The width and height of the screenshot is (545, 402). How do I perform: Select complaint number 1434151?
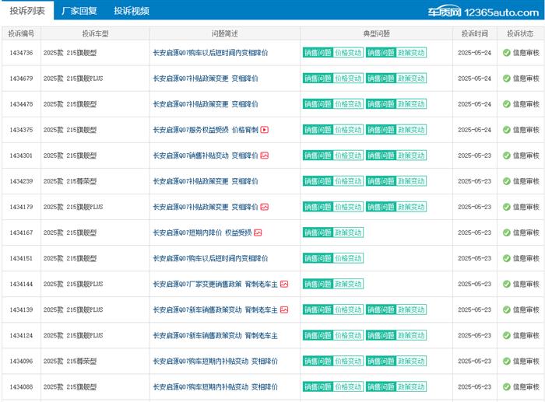pos(21,258)
